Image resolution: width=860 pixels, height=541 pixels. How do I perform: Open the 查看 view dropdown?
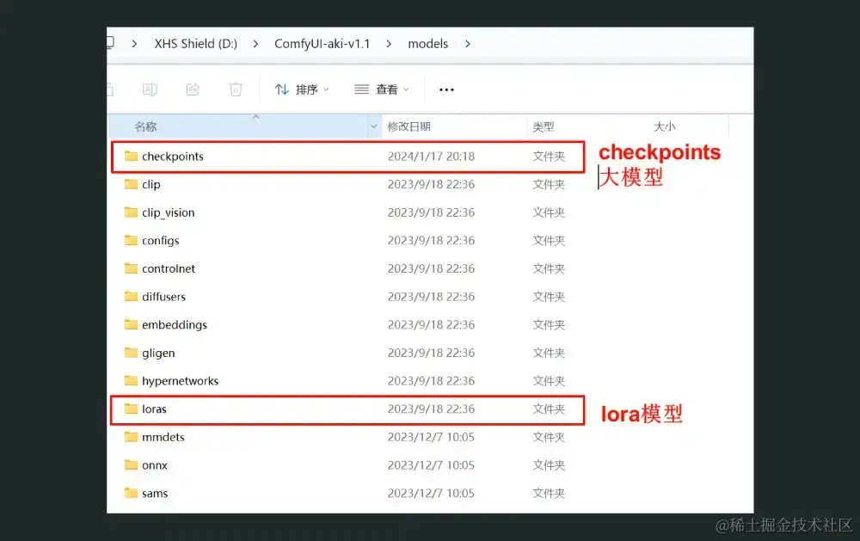(382, 89)
